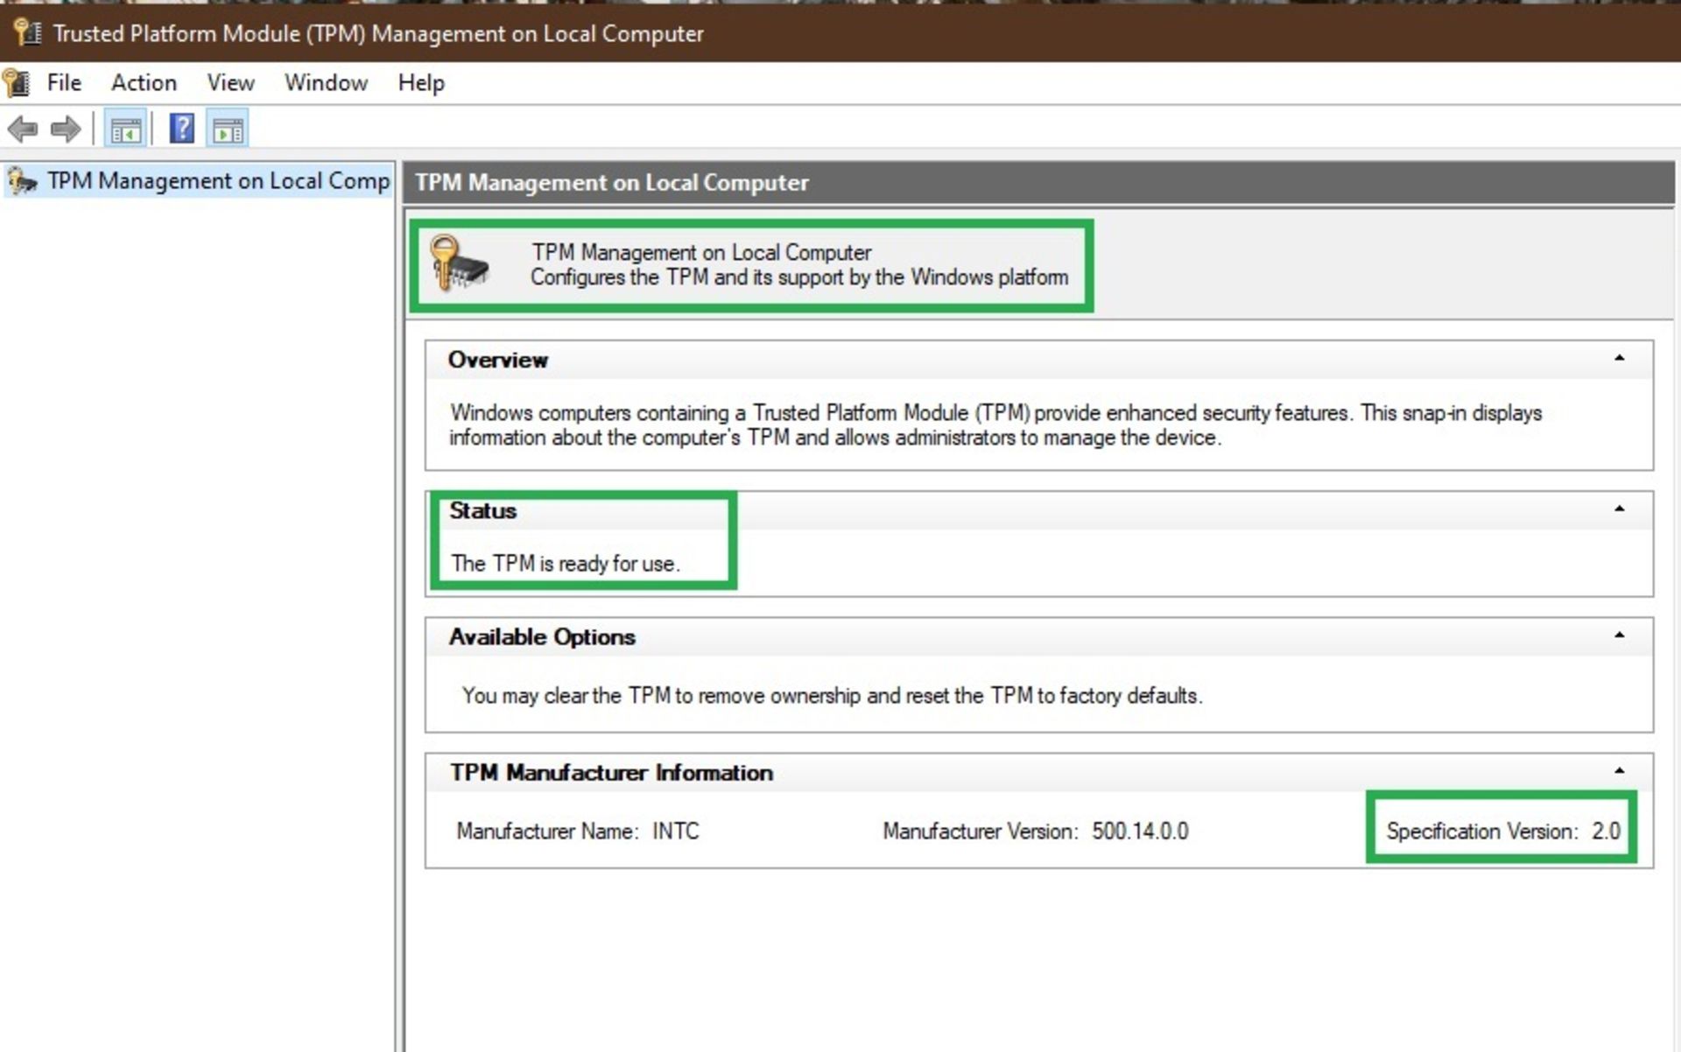Click the Forward arrow toolbar icon

point(66,130)
